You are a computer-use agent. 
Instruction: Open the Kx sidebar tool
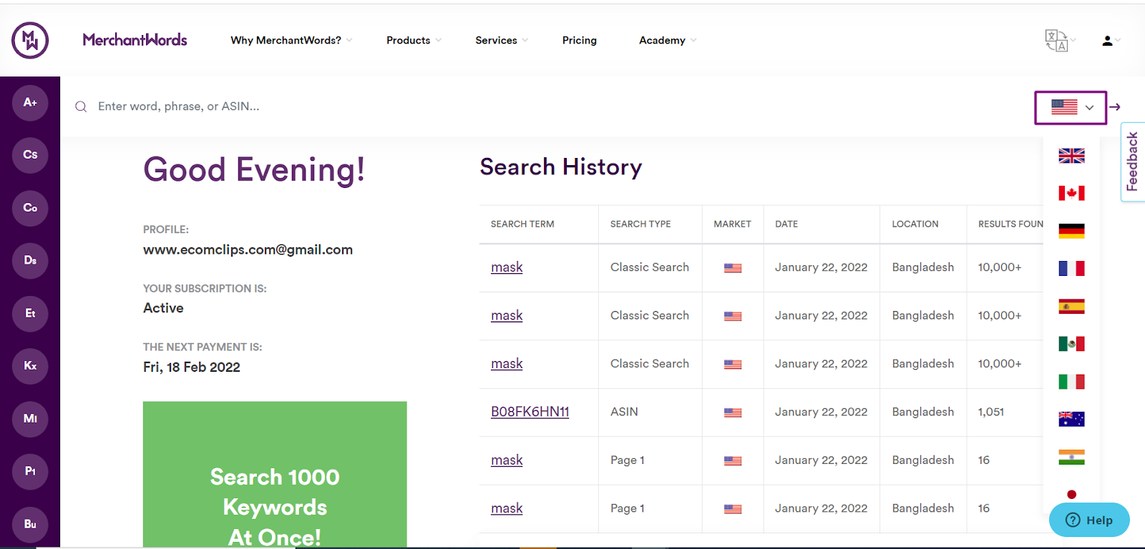tap(30, 365)
